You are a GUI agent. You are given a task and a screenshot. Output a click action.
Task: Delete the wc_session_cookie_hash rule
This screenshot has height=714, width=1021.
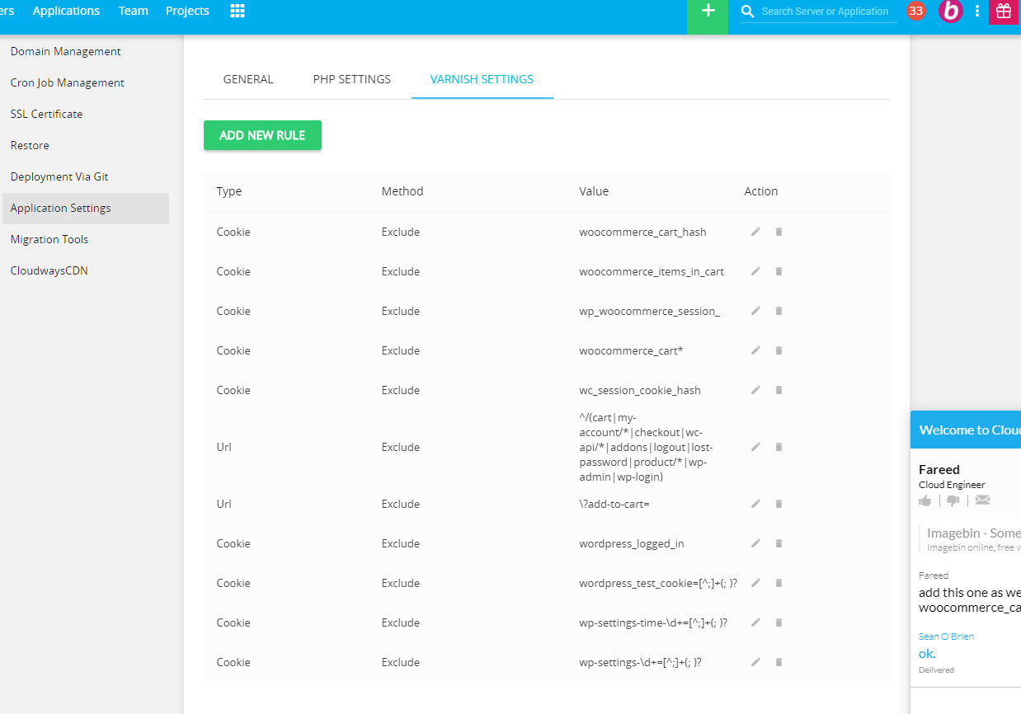(779, 390)
